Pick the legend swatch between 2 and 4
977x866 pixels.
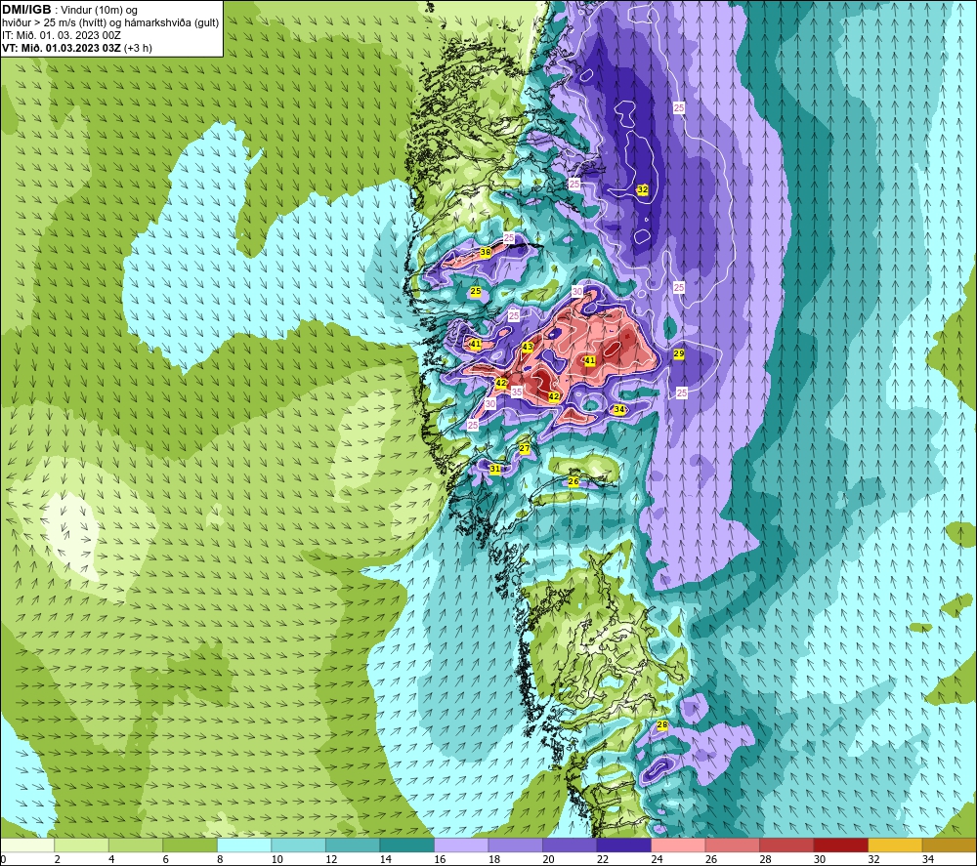click(82, 845)
